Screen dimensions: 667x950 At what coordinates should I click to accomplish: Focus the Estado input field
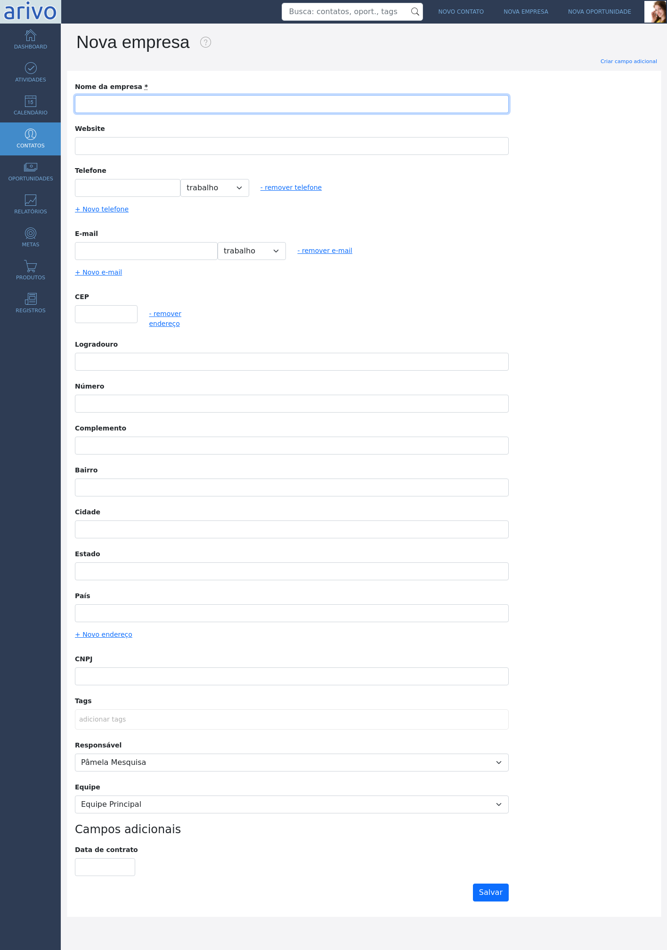click(292, 571)
